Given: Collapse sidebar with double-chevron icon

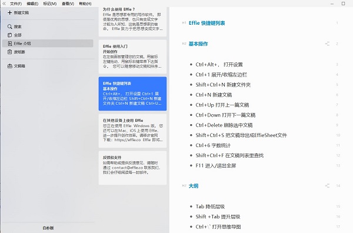Looking at the screenshot, I should (4, 4).
